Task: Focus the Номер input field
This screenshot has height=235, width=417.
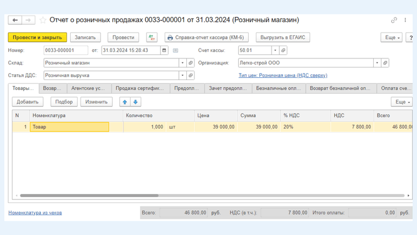Action: pyautogui.click(x=65, y=50)
